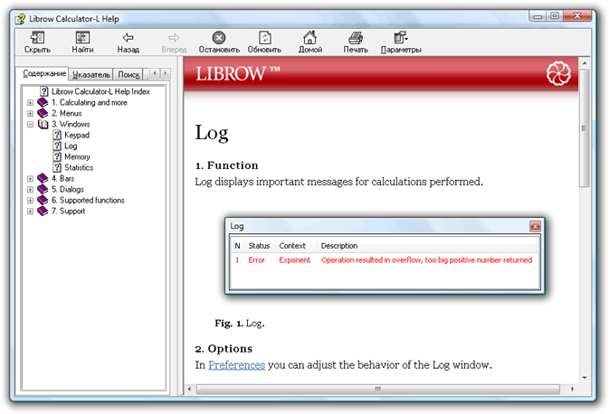609x414 pixels.
Task: Select the Log topic in contents
Action: (71, 146)
